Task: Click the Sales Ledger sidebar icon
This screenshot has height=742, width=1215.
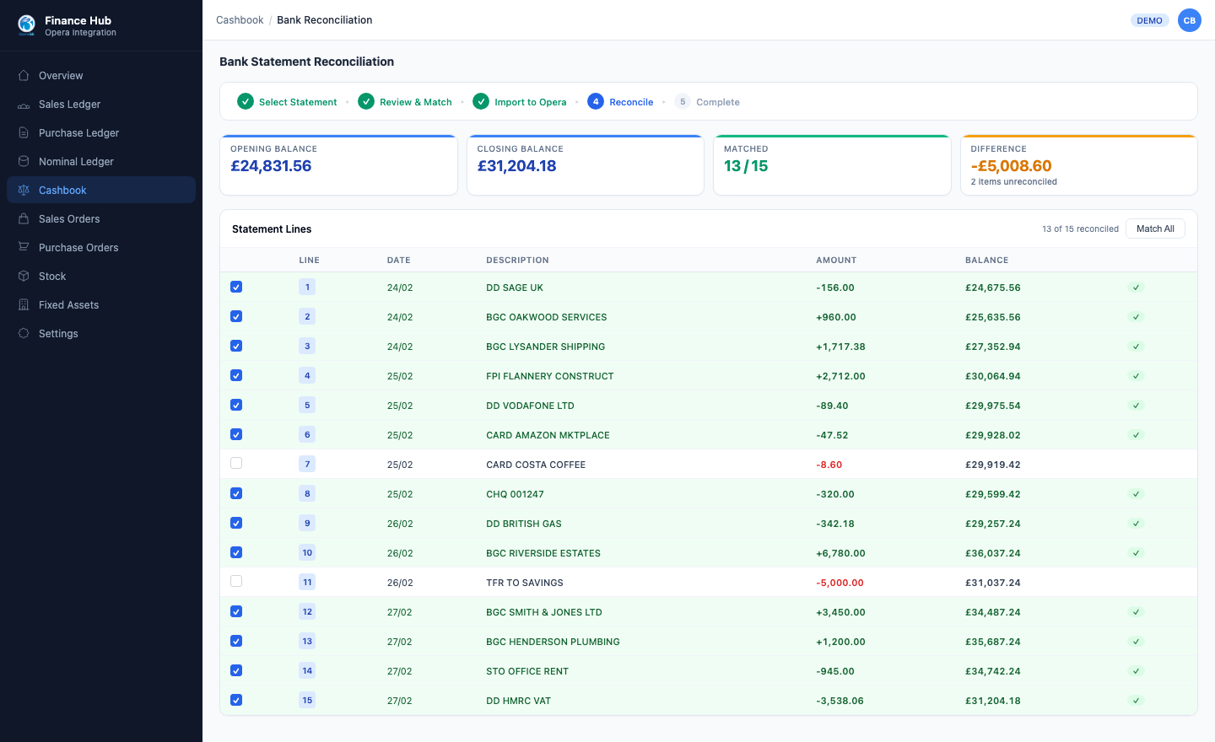Action: [x=24, y=105]
